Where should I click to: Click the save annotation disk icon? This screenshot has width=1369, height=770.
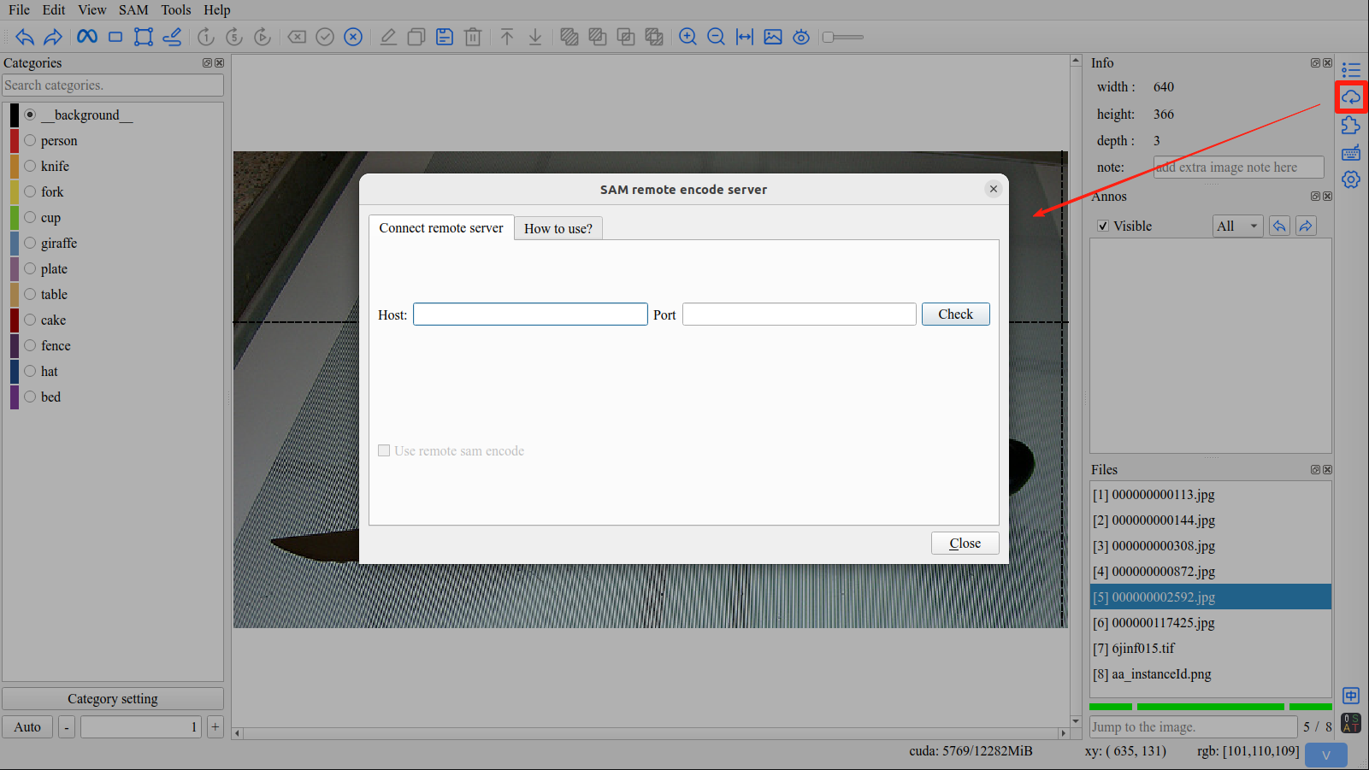click(x=445, y=37)
